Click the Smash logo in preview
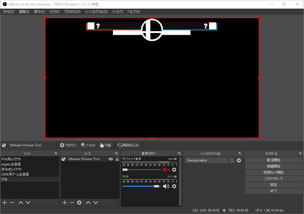 152,30
